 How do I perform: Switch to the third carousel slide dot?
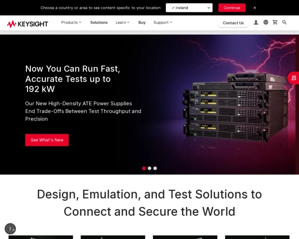(x=155, y=168)
